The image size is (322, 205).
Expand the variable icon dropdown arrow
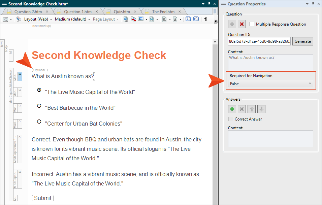(170, 20)
